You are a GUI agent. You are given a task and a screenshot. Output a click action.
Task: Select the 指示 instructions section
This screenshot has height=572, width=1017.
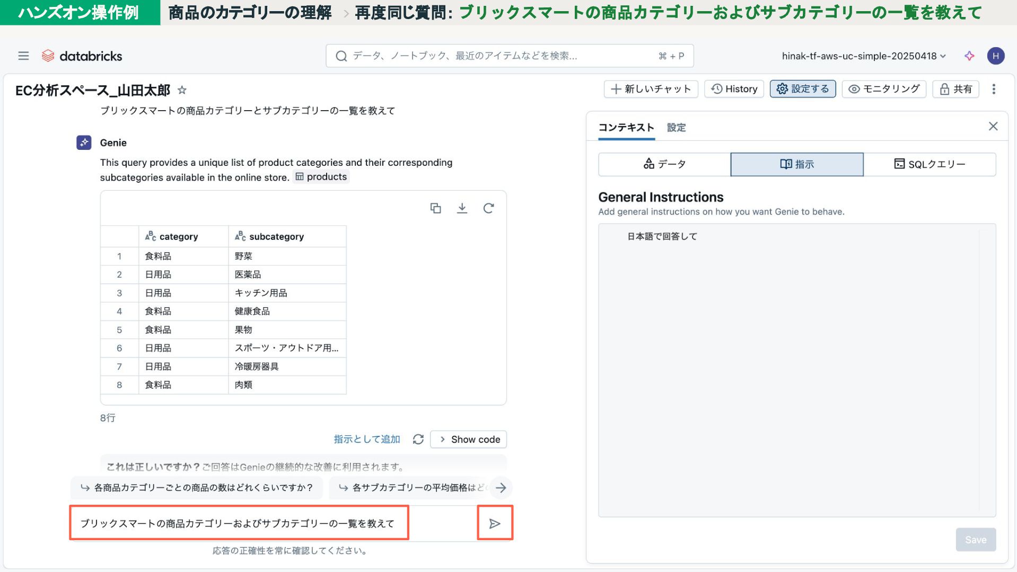pyautogui.click(x=797, y=164)
